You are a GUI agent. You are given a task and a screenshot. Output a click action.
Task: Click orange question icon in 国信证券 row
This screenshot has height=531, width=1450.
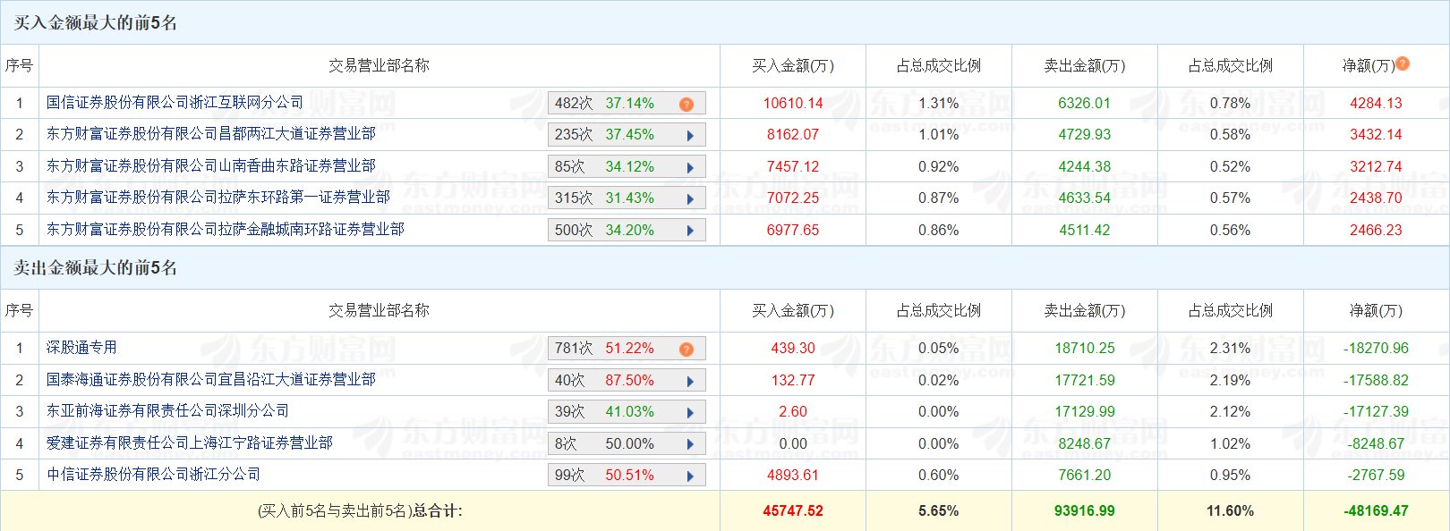(x=687, y=105)
